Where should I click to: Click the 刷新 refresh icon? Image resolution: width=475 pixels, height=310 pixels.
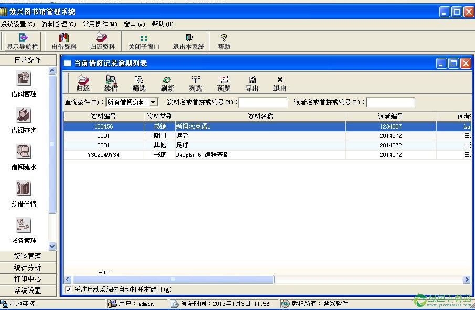(167, 83)
